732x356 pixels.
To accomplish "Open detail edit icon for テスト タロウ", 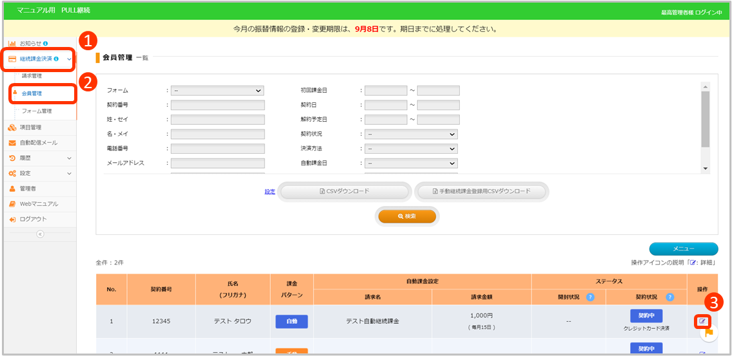I will click(x=702, y=321).
